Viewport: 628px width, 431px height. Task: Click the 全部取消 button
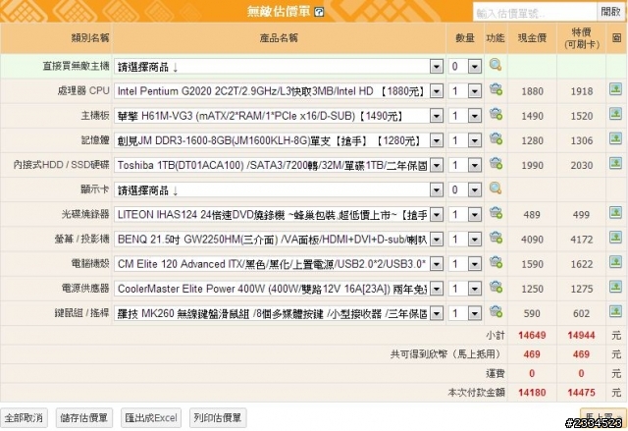click(24, 418)
